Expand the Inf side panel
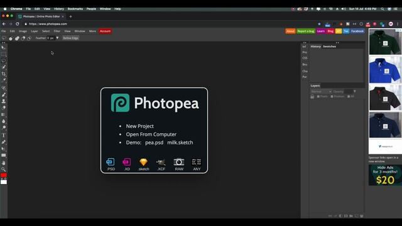Image resolution: width=402 pixels, height=226 pixels. click(304, 46)
